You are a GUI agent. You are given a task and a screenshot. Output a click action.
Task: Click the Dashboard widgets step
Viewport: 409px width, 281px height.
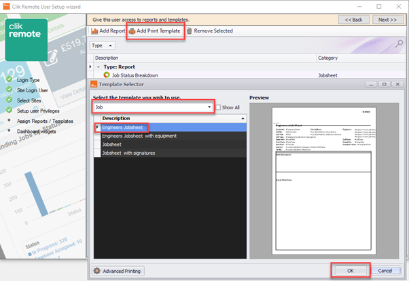pos(36,132)
